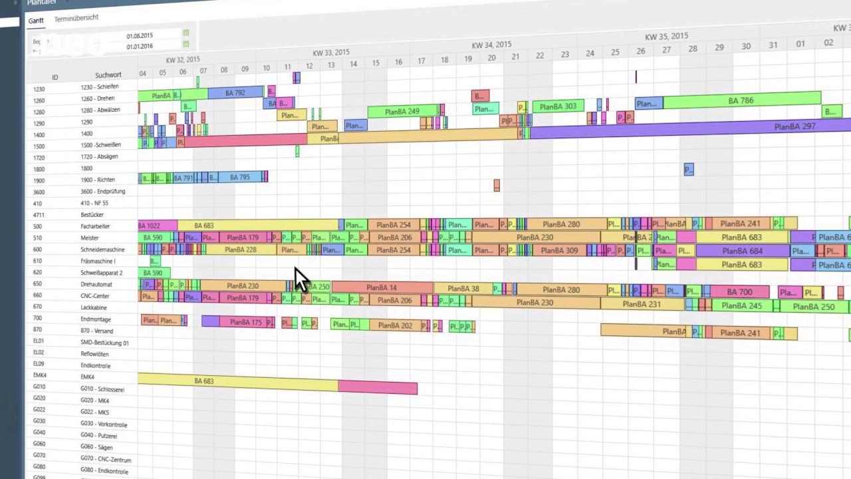The height and width of the screenshot is (479, 851).
Task: Click the end date field 01.01.2016
Action: pyautogui.click(x=140, y=47)
